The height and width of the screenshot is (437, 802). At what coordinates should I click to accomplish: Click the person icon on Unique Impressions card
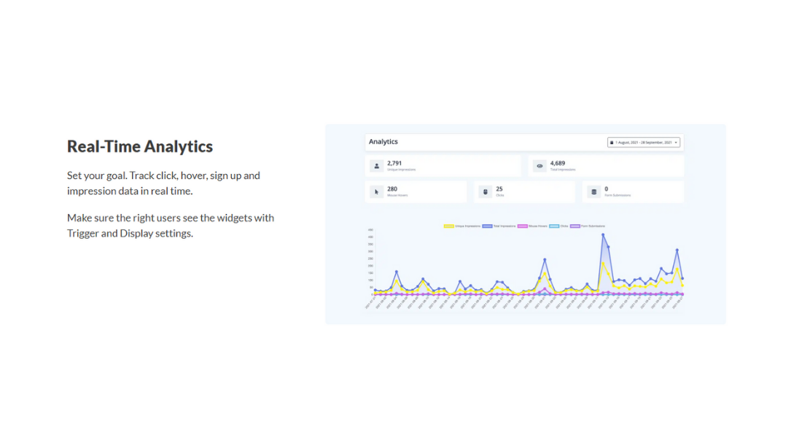point(376,165)
